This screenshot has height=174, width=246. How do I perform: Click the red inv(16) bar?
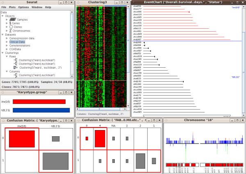point(39,102)
